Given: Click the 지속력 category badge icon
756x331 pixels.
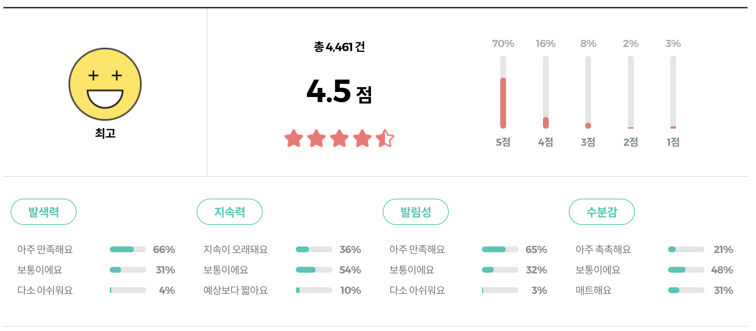Looking at the screenshot, I should (x=230, y=211).
